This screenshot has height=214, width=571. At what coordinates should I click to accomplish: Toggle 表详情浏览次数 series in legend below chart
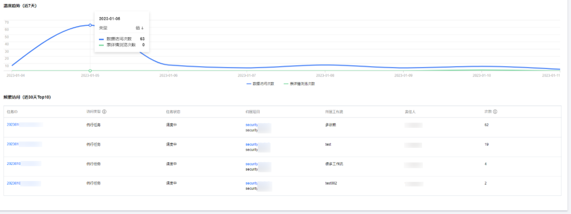299,84
